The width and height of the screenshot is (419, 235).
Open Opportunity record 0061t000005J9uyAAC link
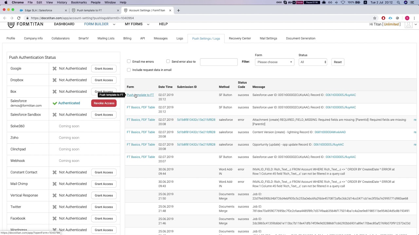point(329,145)
